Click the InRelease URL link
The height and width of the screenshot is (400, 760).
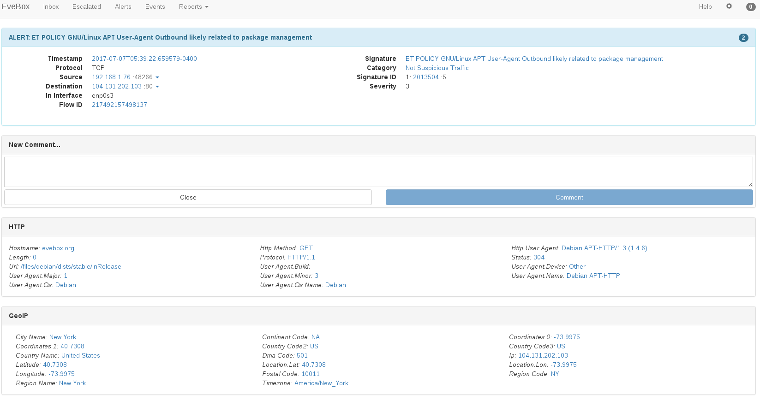coord(71,267)
